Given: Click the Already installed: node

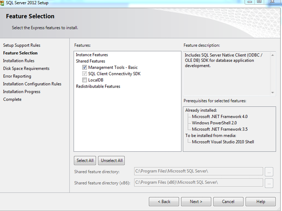Looking at the screenshot, I should coord(201,110).
